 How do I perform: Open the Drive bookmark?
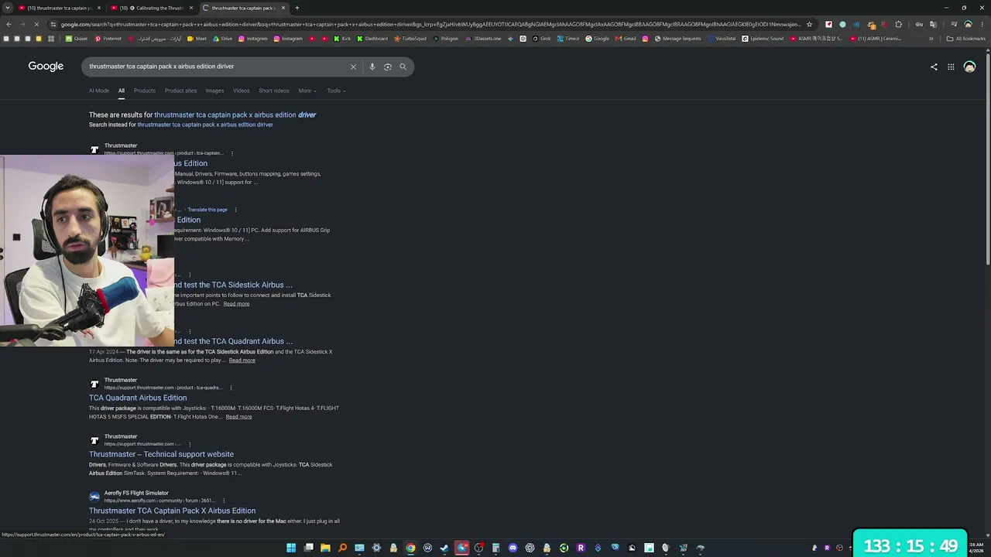pos(222,39)
